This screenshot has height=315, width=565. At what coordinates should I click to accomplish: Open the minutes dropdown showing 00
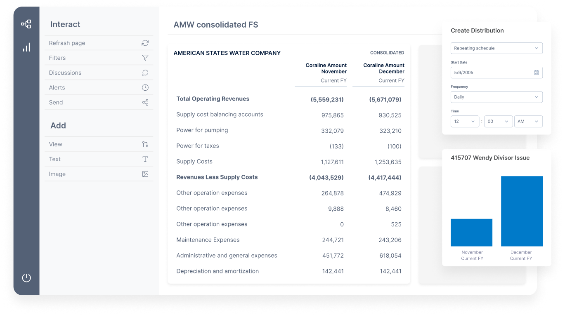[498, 121]
